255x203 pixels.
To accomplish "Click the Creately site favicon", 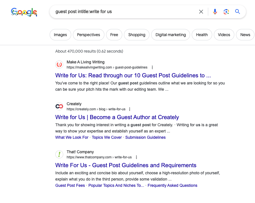I will [59, 106].
